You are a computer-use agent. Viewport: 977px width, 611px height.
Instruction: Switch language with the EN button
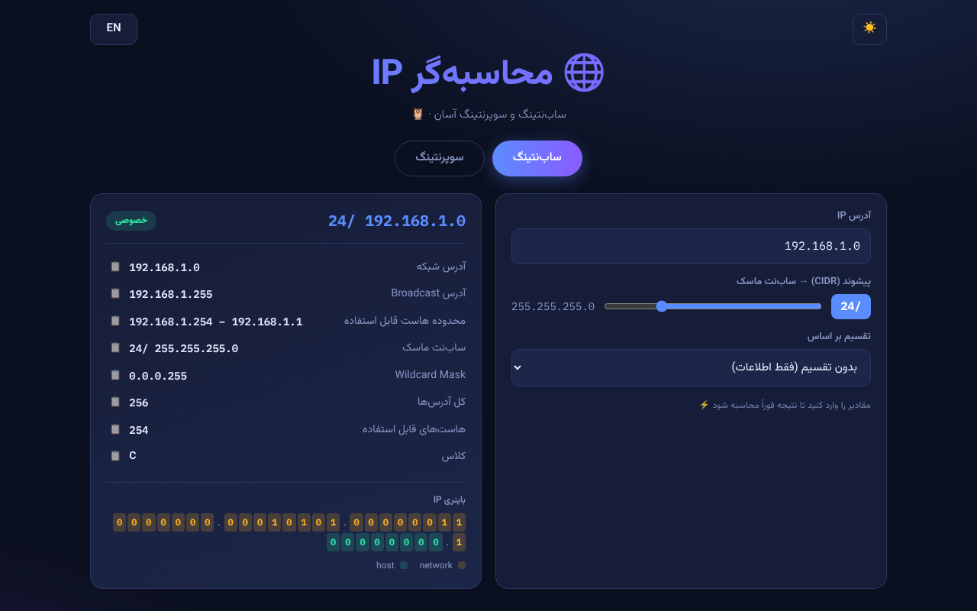(x=114, y=29)
